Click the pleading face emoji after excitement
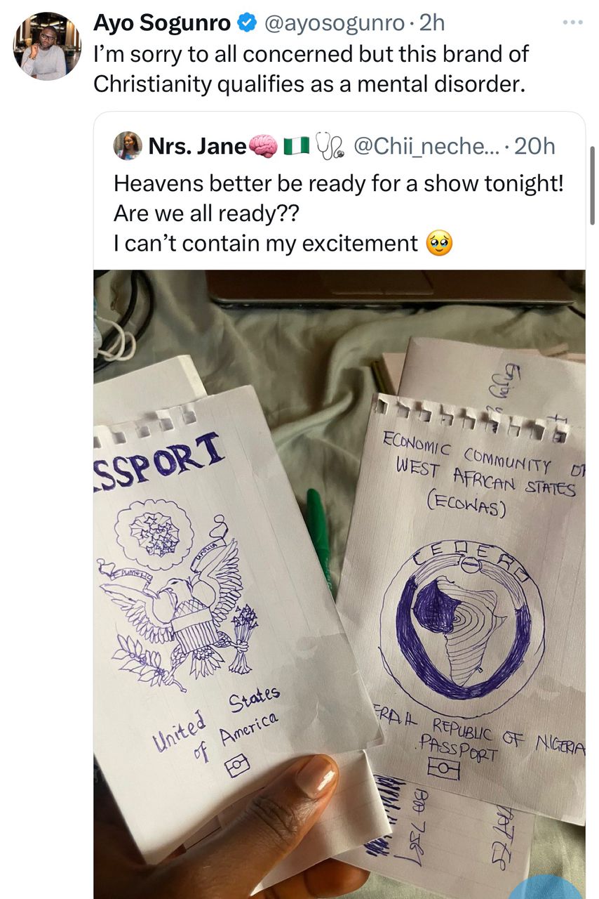Screen dimensions: 599x899 coord(440,244)
